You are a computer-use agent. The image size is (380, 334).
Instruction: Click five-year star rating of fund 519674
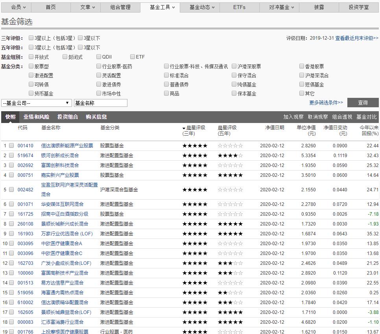pos(230,155)
